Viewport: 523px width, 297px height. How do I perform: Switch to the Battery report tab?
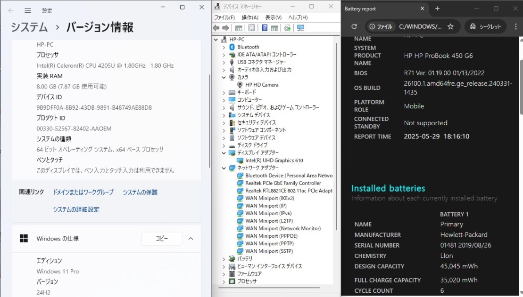pyautogui.click(x=381, y=9)
